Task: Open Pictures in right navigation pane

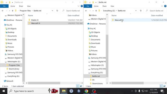Action: (x=93, y=50)
